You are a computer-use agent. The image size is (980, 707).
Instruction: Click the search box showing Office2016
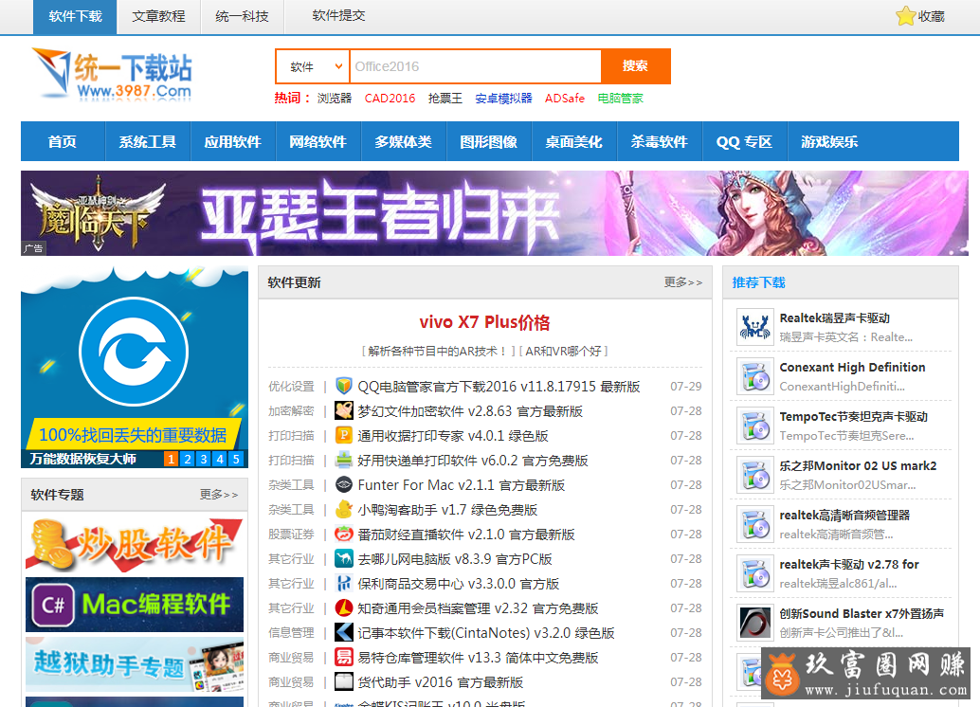point(475,66)
